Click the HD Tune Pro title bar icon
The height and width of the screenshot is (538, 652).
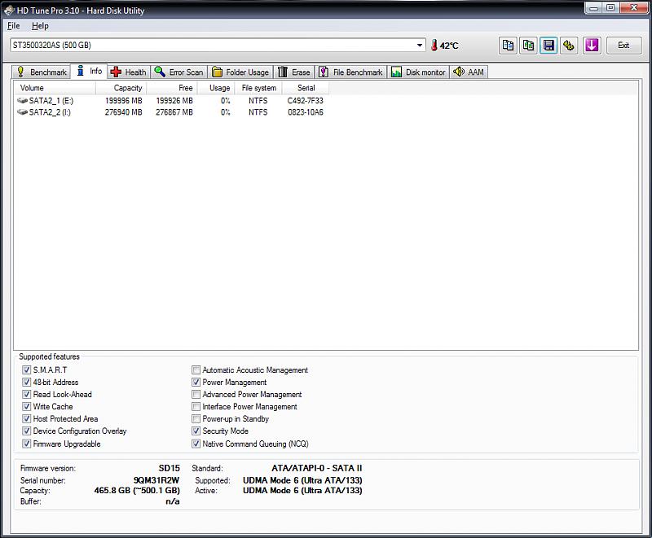9,10
